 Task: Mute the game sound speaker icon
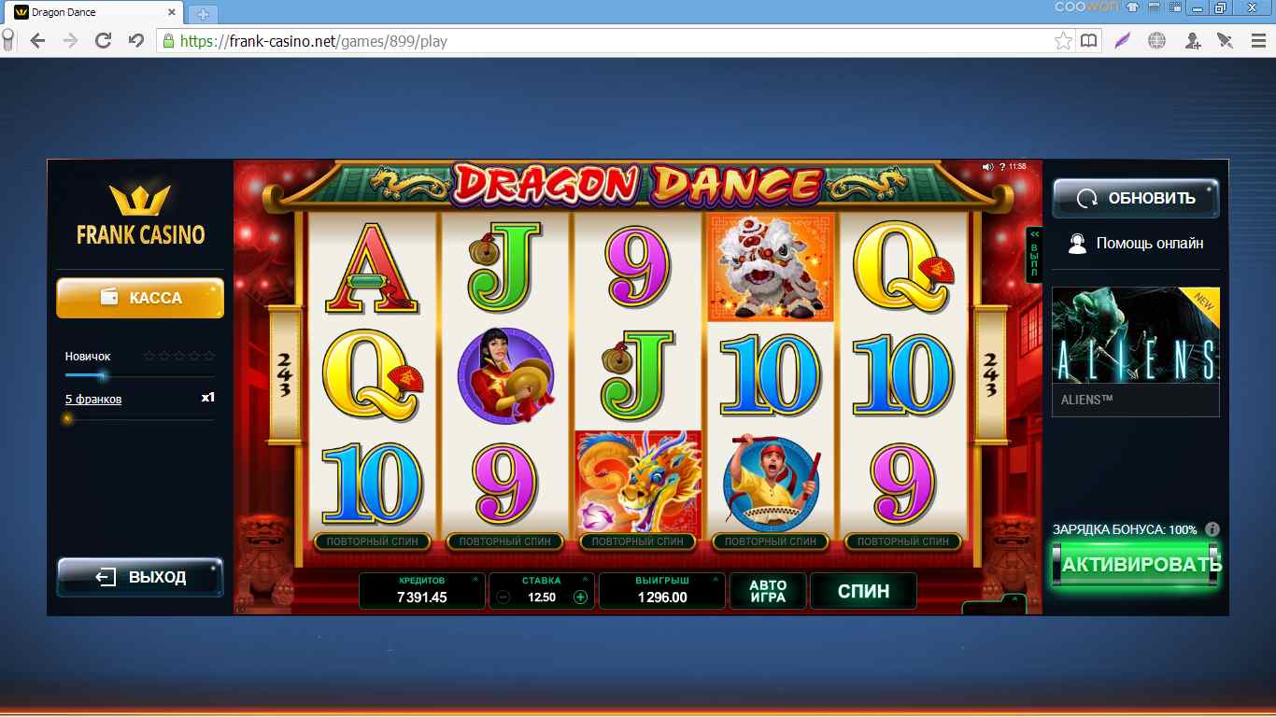click(987, 167)
